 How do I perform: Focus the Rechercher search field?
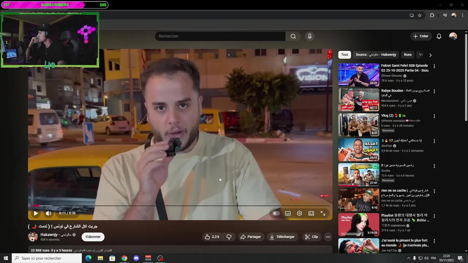(x=220, y=36)
